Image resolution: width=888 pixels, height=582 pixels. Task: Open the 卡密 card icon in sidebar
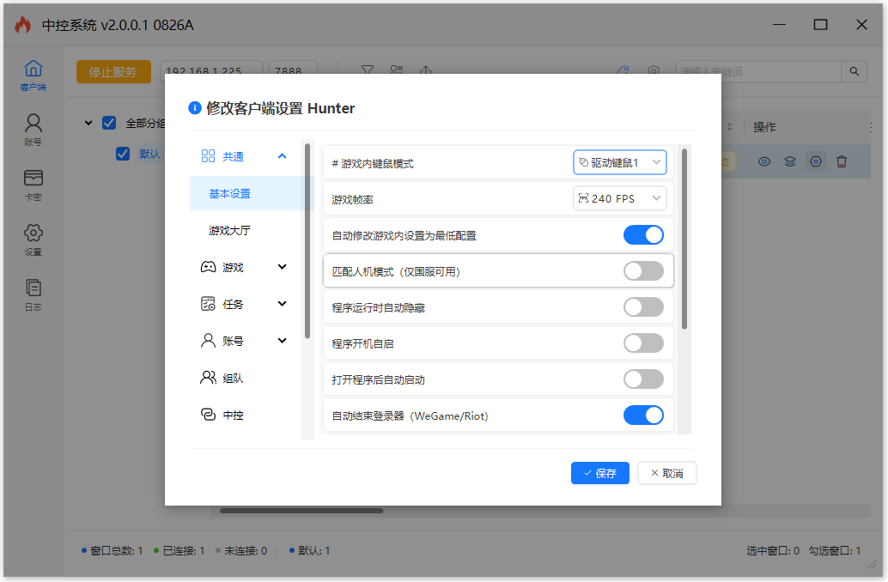click(33, 184)
